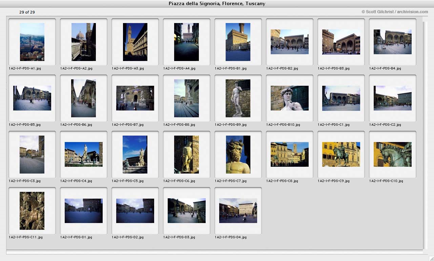
Task: Open equestrian statue thumbnail PDS-C9
Action: [x=341, y=154]
